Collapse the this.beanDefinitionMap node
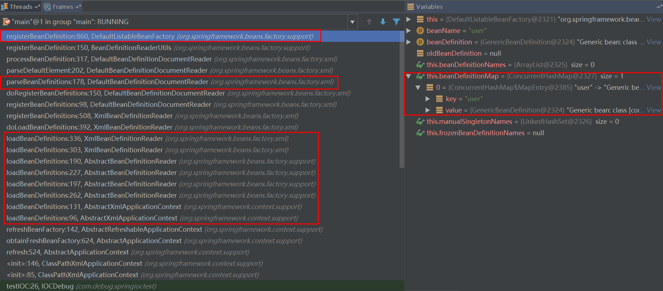This screenshot has width=663, height=291. (409, 76)
